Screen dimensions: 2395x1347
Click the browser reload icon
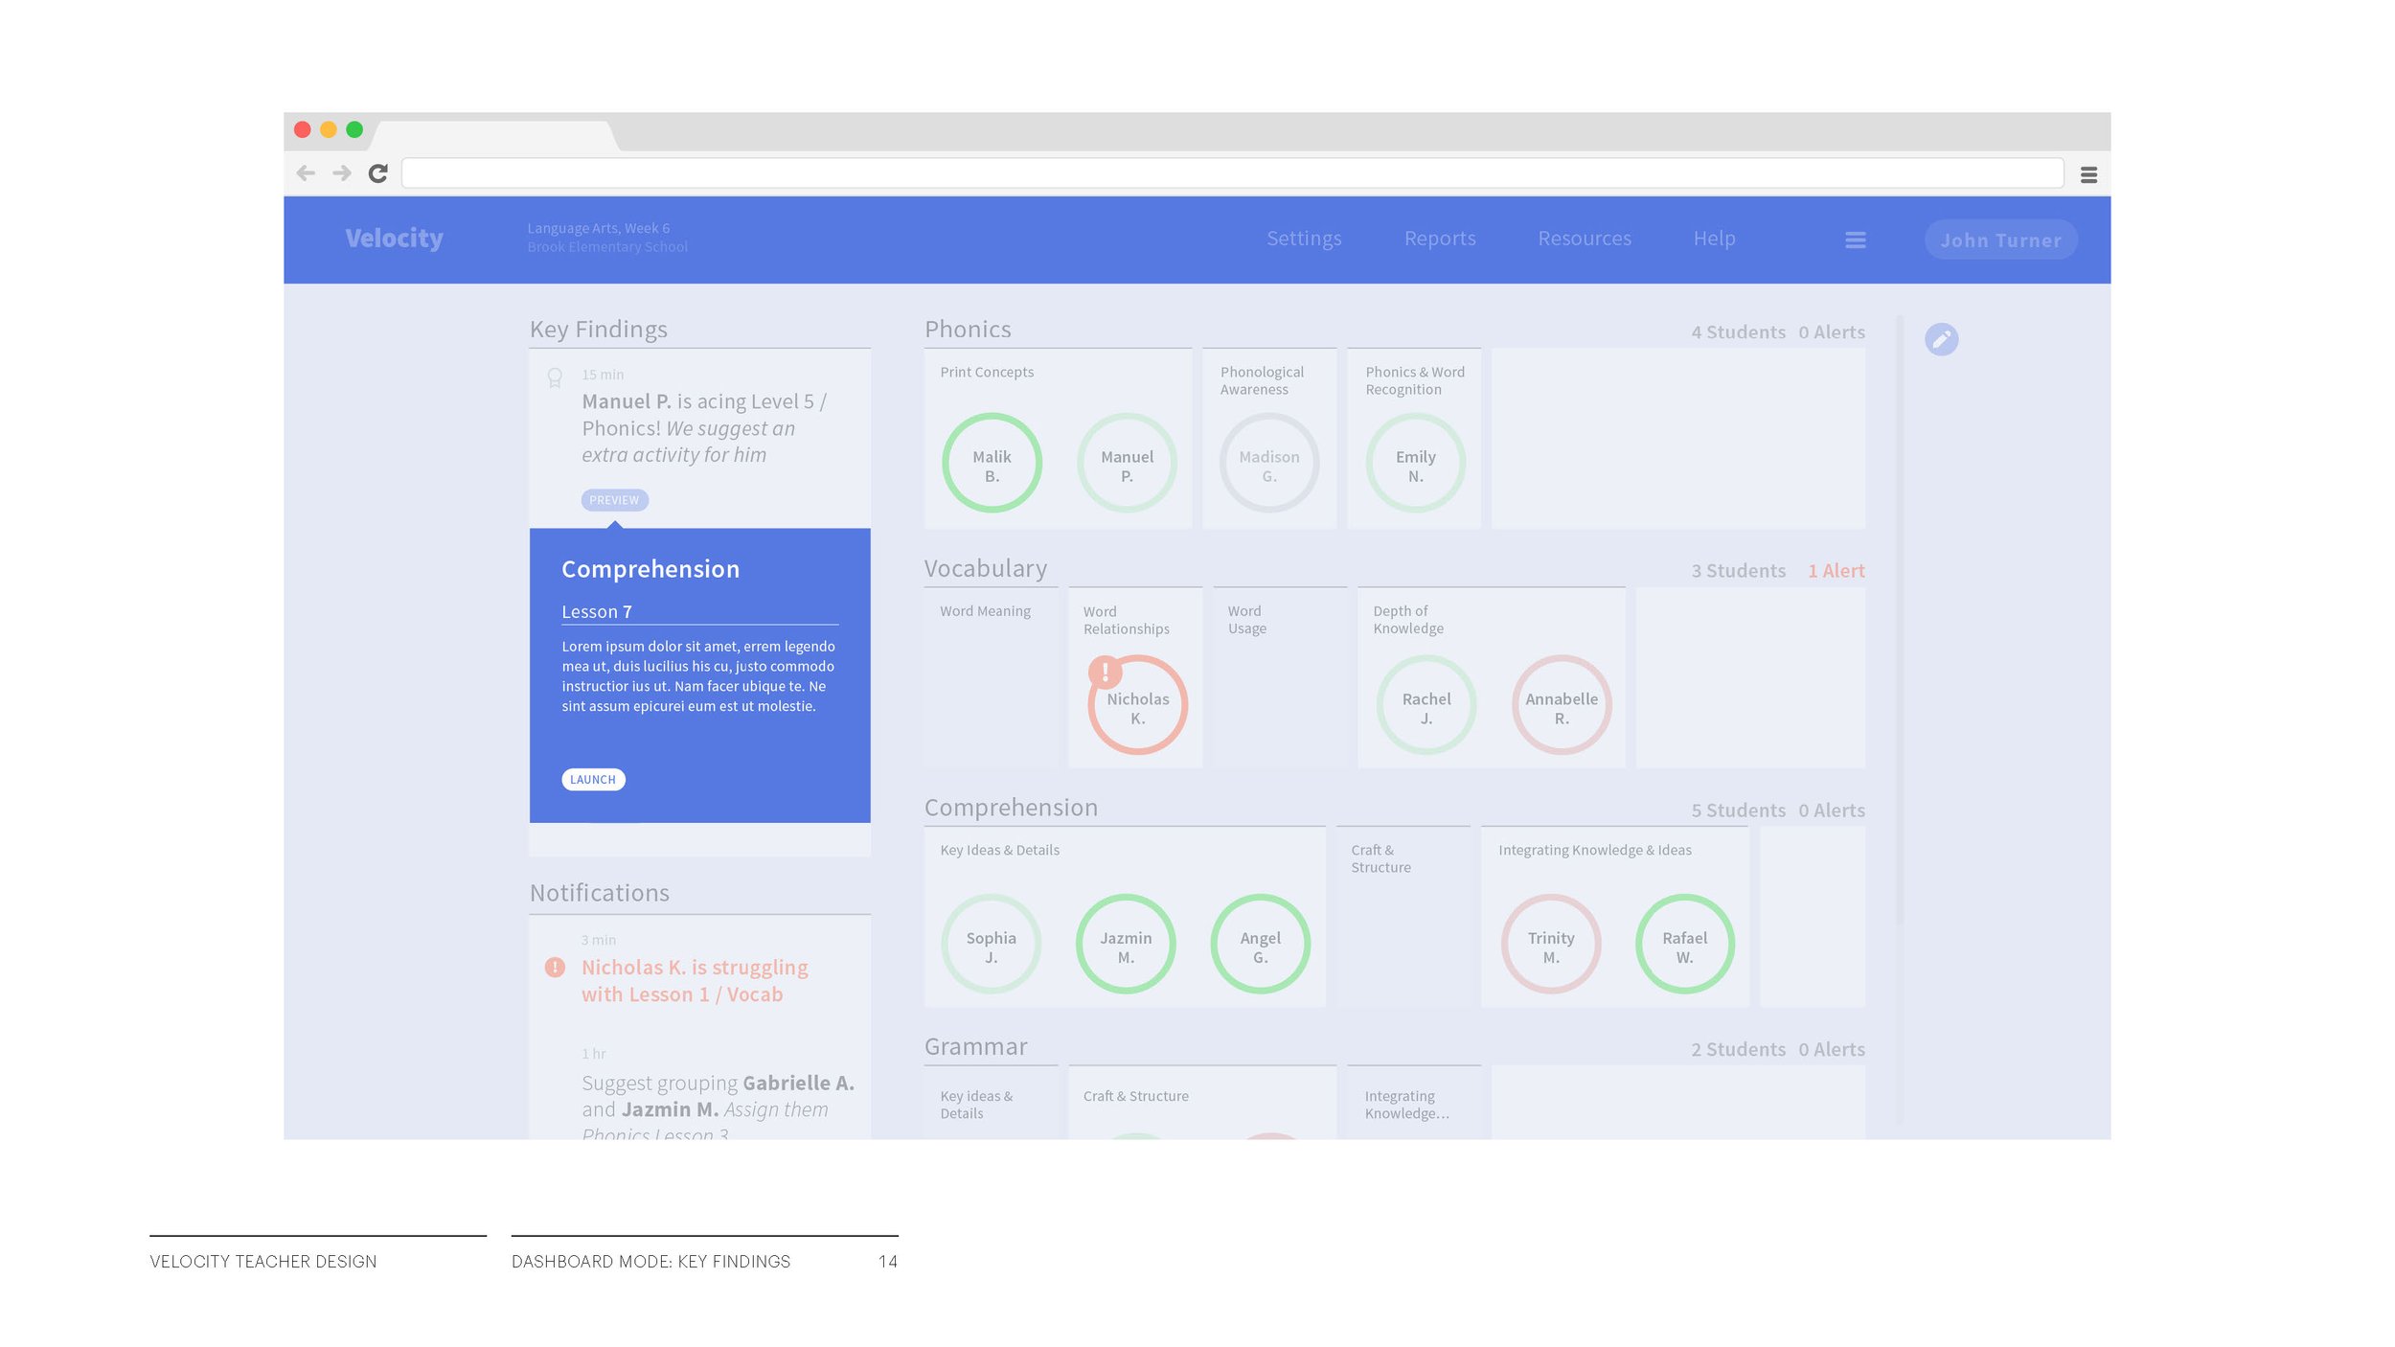pos(377,173)
